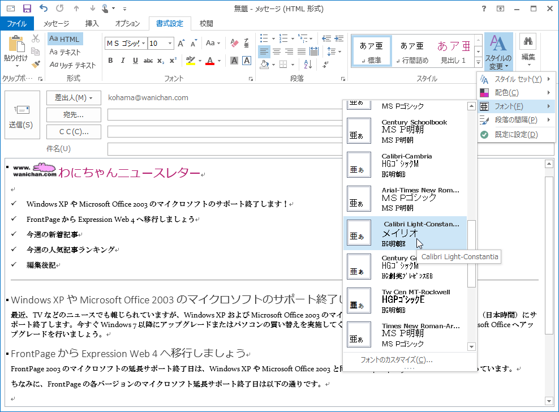Apply yellow text highlight color
The height and width of the screenshot is (412, 559).
point(191,61)
